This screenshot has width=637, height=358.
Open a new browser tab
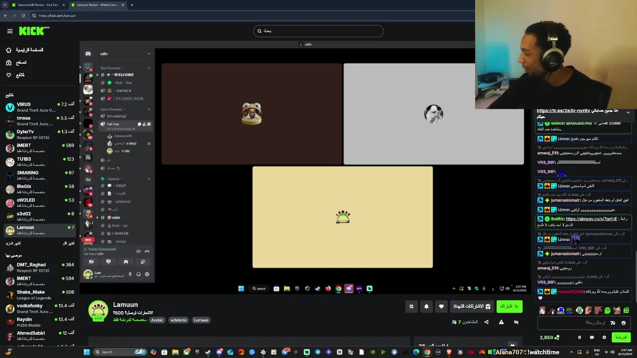pos(131,5)
